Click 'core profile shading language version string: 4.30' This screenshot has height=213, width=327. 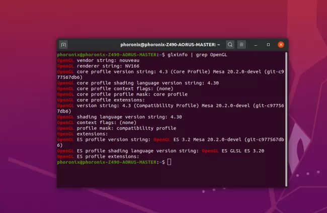138,83
